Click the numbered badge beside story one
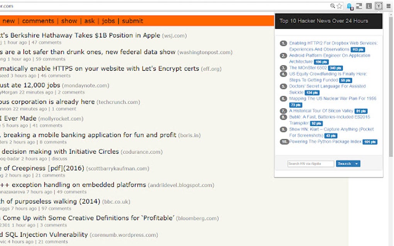Image resolution: width=394 pixels, height=246 pixels. click(x=282, y=43)
